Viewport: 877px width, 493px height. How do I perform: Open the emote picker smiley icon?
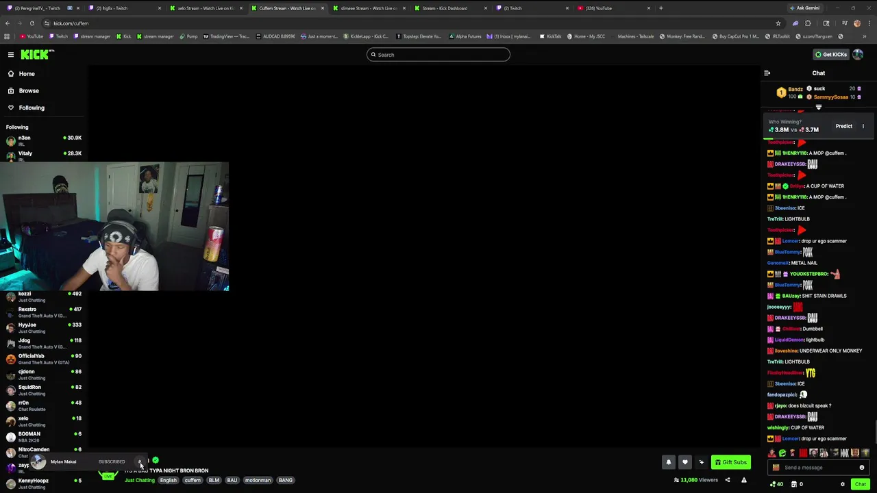point(862,468)
